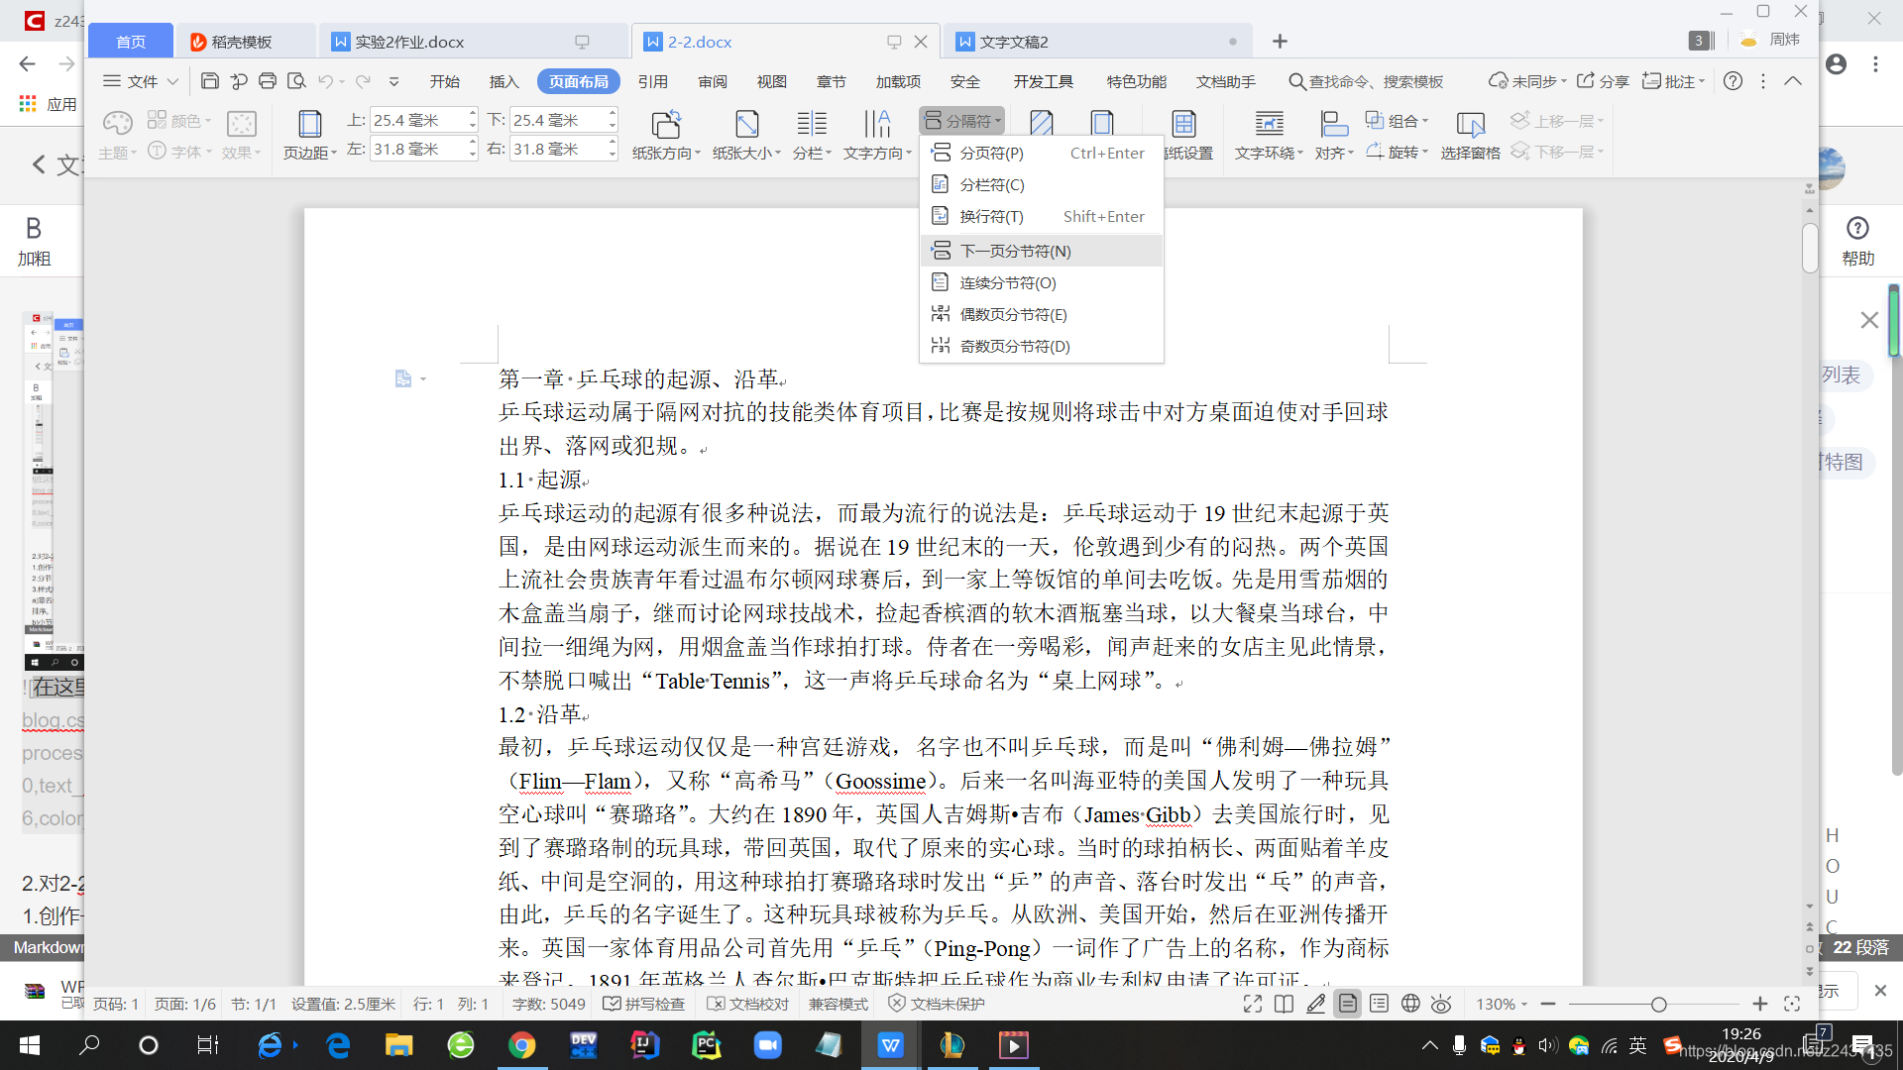Switch to reading layout view icon
Image resolution: width=1903 pixels, height=1070 pixels.
(x=1284, y=1004)
